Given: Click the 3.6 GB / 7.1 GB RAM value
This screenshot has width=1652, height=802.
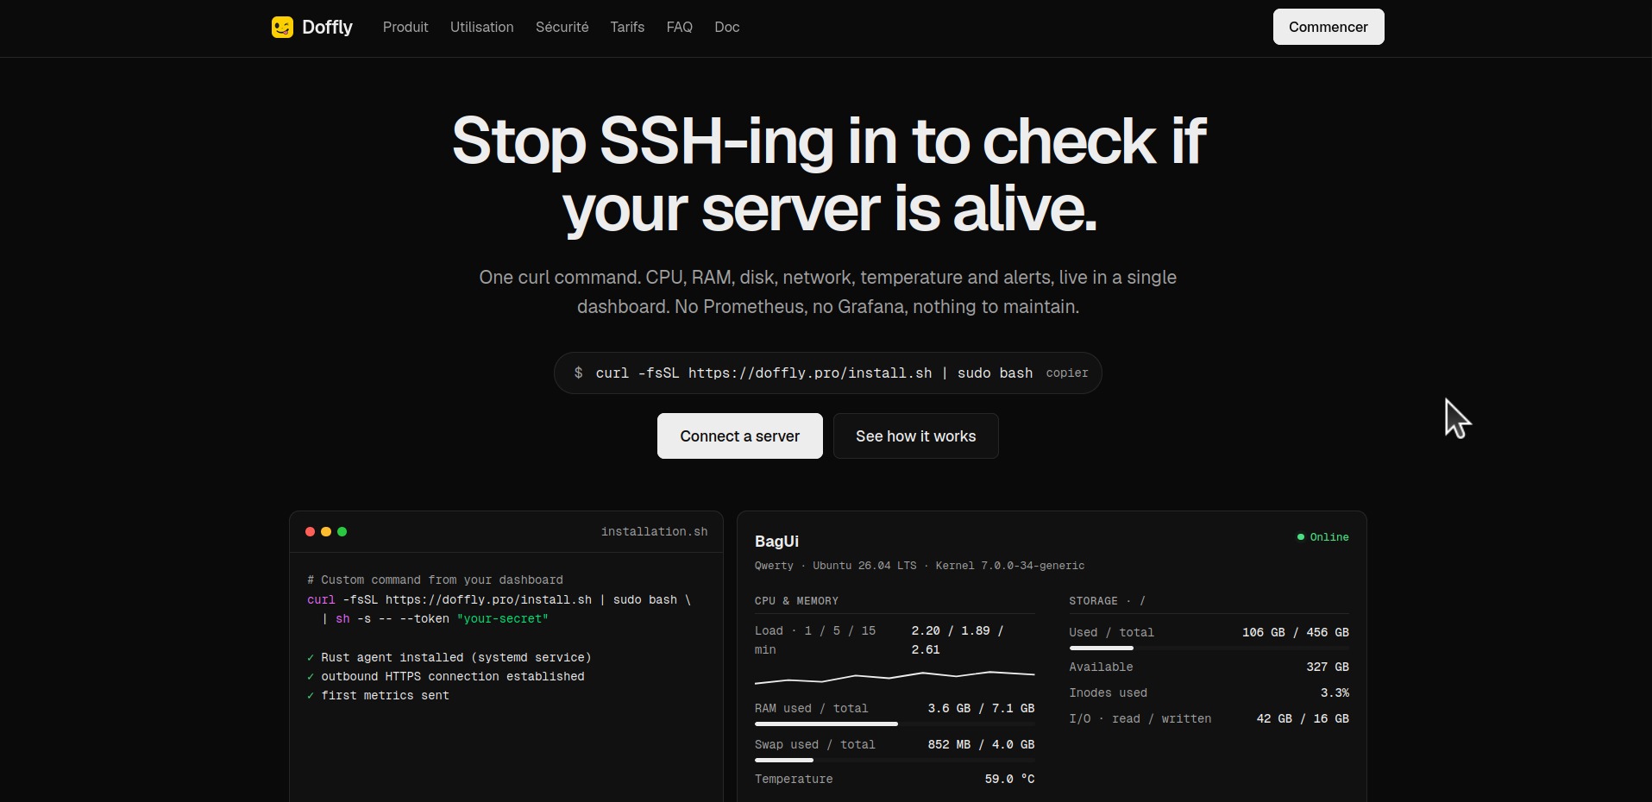Looking at the screenshot, I should point(981,709).
